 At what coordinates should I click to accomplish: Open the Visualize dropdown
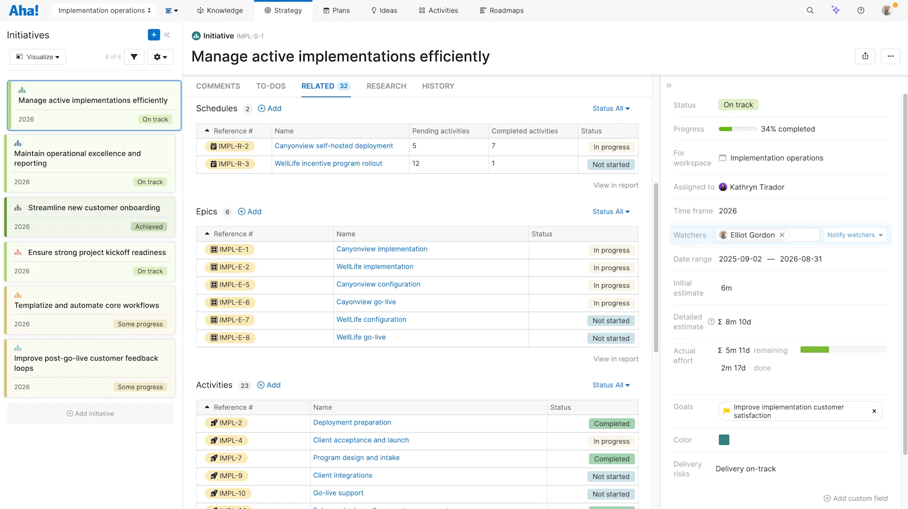(x=38, y=57)
